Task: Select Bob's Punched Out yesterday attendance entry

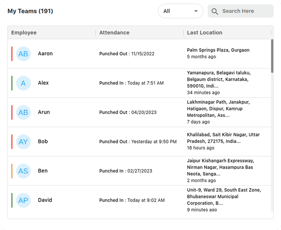Action: [x=137, y=142]
